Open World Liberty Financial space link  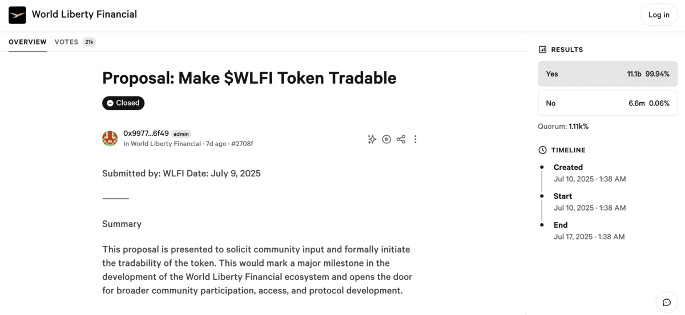click(x=166, y=144)
